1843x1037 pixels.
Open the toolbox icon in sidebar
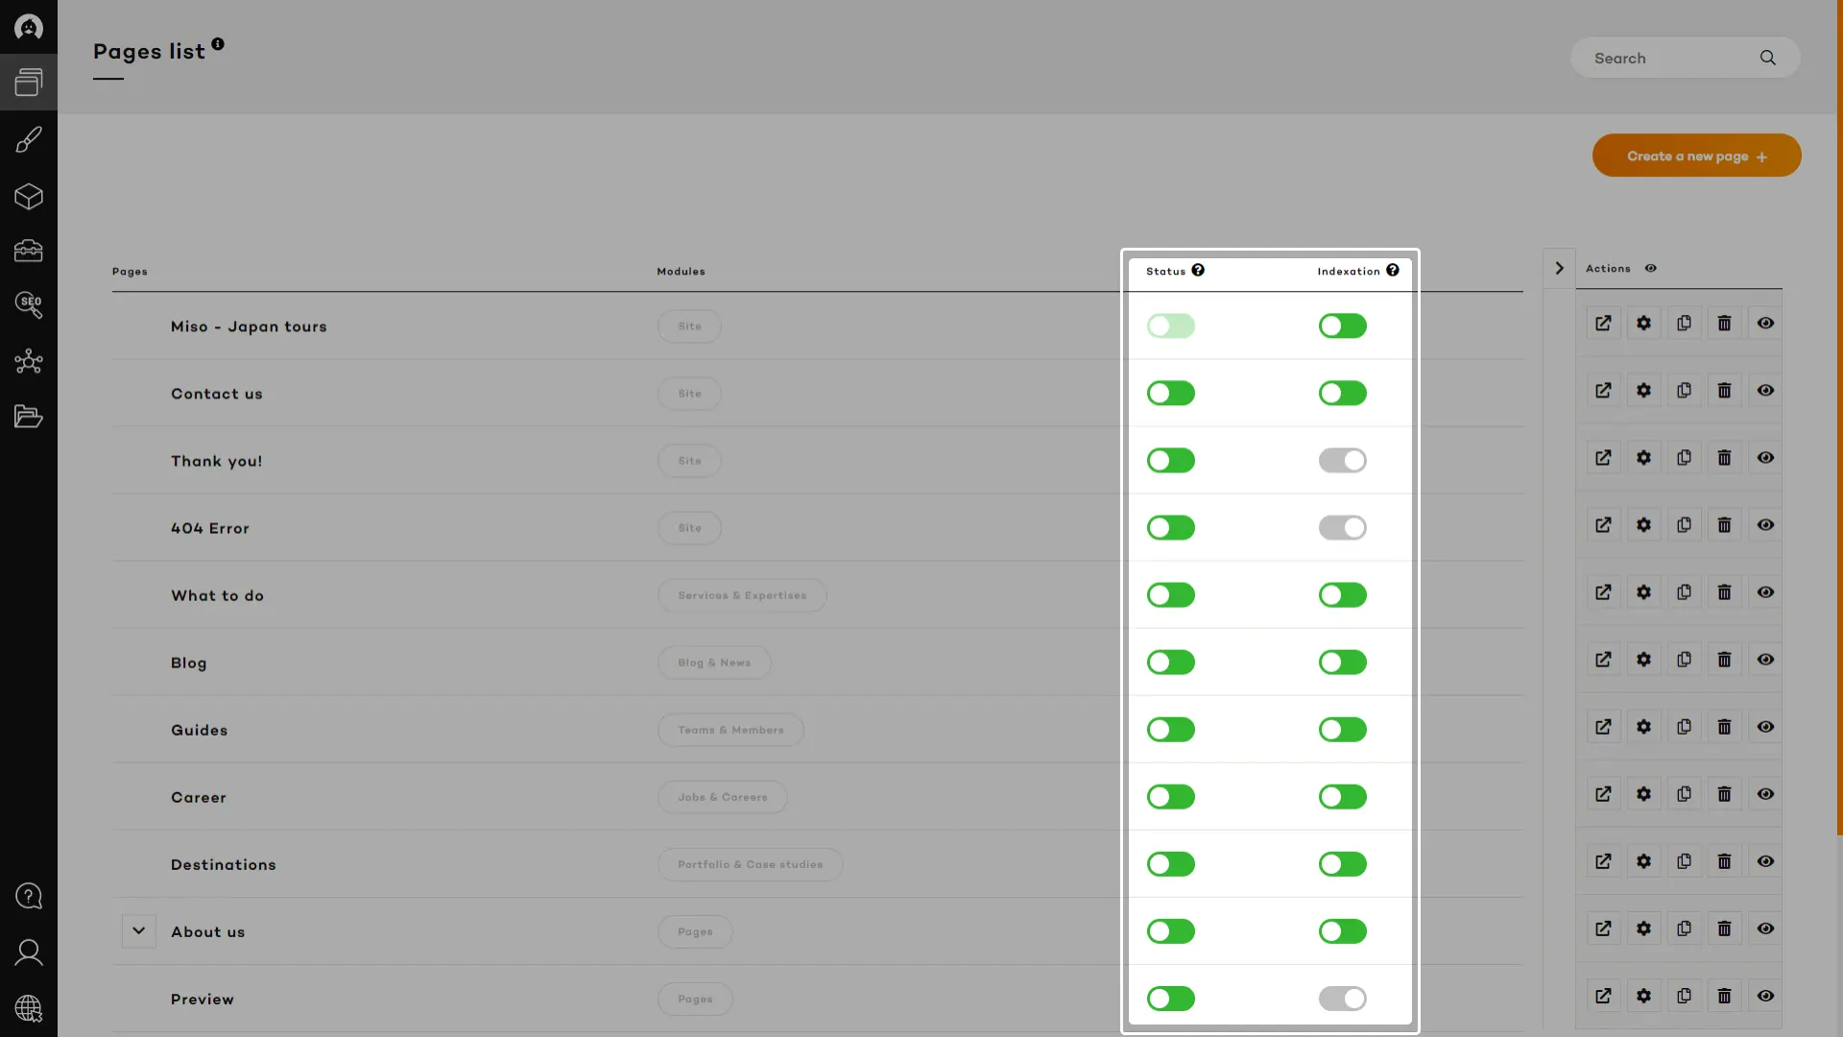29,252
